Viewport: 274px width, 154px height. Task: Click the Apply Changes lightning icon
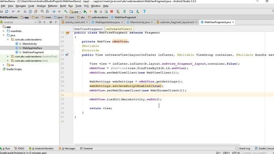click(90, 12)
